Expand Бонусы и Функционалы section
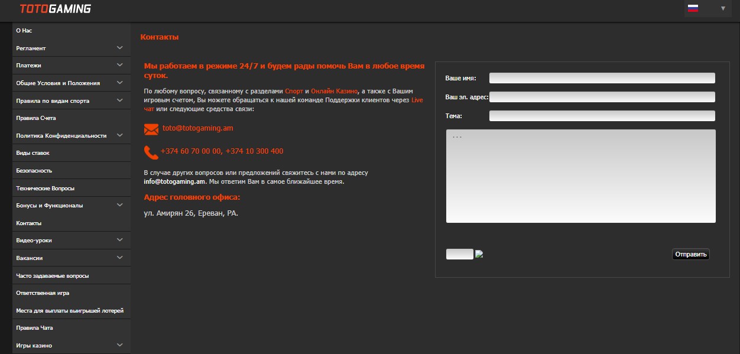This screenshot has height=354, width=740. (72, 205)
